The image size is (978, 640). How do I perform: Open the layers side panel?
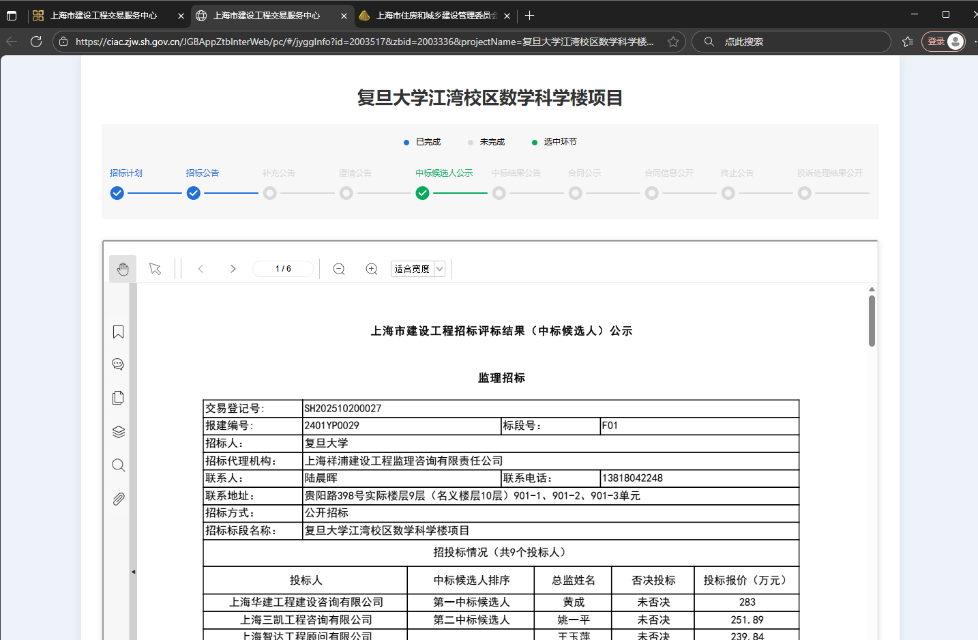(118, 432)
